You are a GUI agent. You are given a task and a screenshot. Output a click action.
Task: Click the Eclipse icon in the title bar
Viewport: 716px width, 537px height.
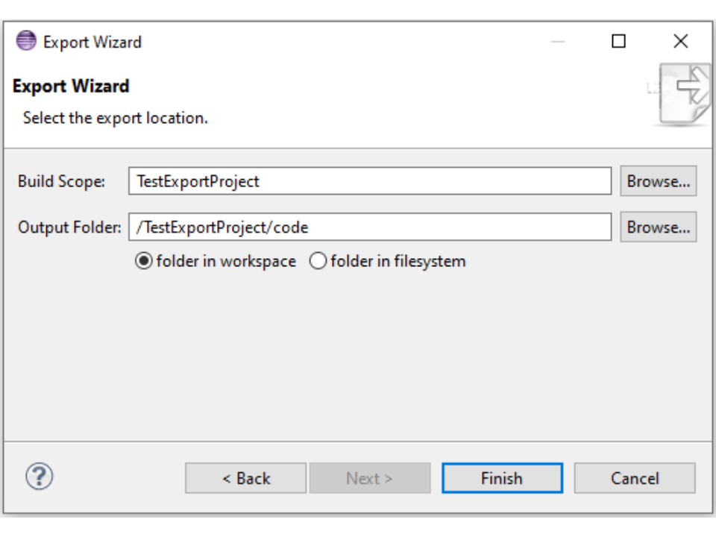[26, 41]
